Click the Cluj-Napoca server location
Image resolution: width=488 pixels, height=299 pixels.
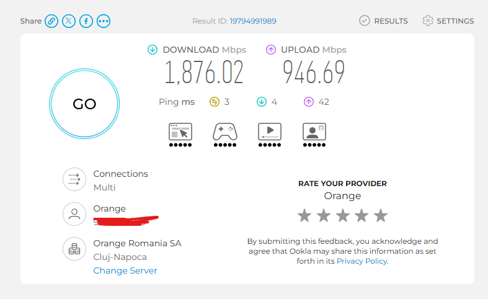coord(120,257)
